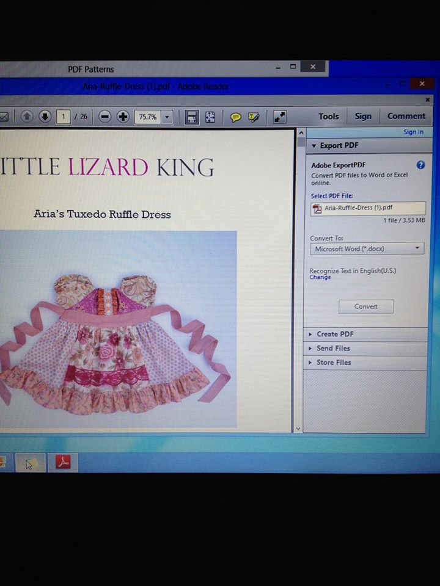Screen dimensions: 440x586
Task: Click the document scrollbar up arrow
Action: coord(301,133)
